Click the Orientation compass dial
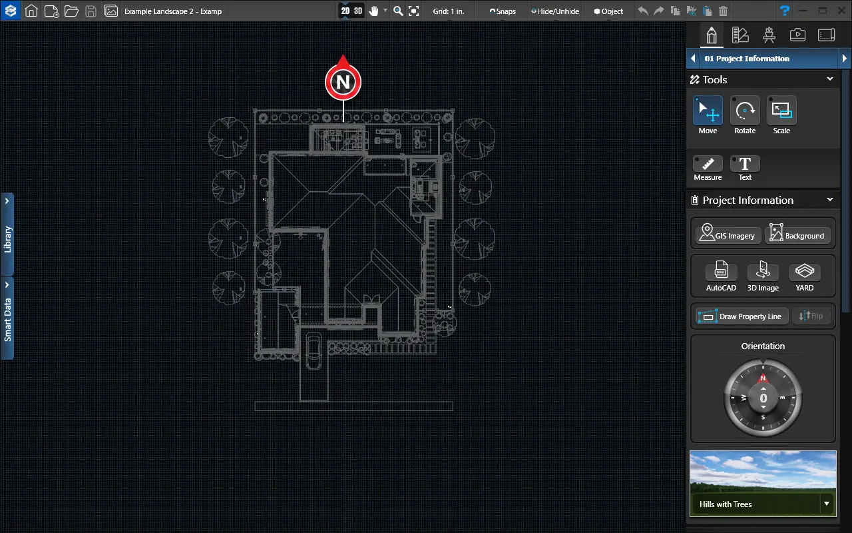The height and width of the screenshot is (533, 852). tap(763, 398)
